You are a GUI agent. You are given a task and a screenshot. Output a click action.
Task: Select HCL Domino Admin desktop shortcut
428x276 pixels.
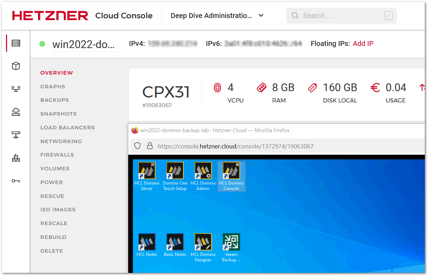click(203, 176)
